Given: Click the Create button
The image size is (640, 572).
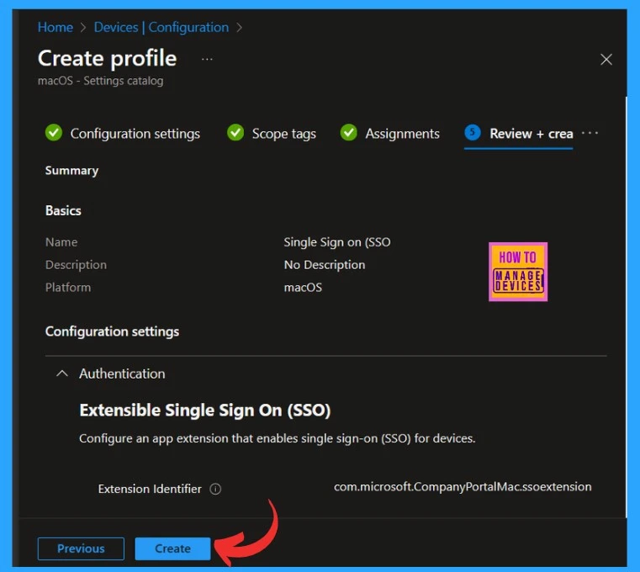Looking at the screenshot, I should [172, 548].
